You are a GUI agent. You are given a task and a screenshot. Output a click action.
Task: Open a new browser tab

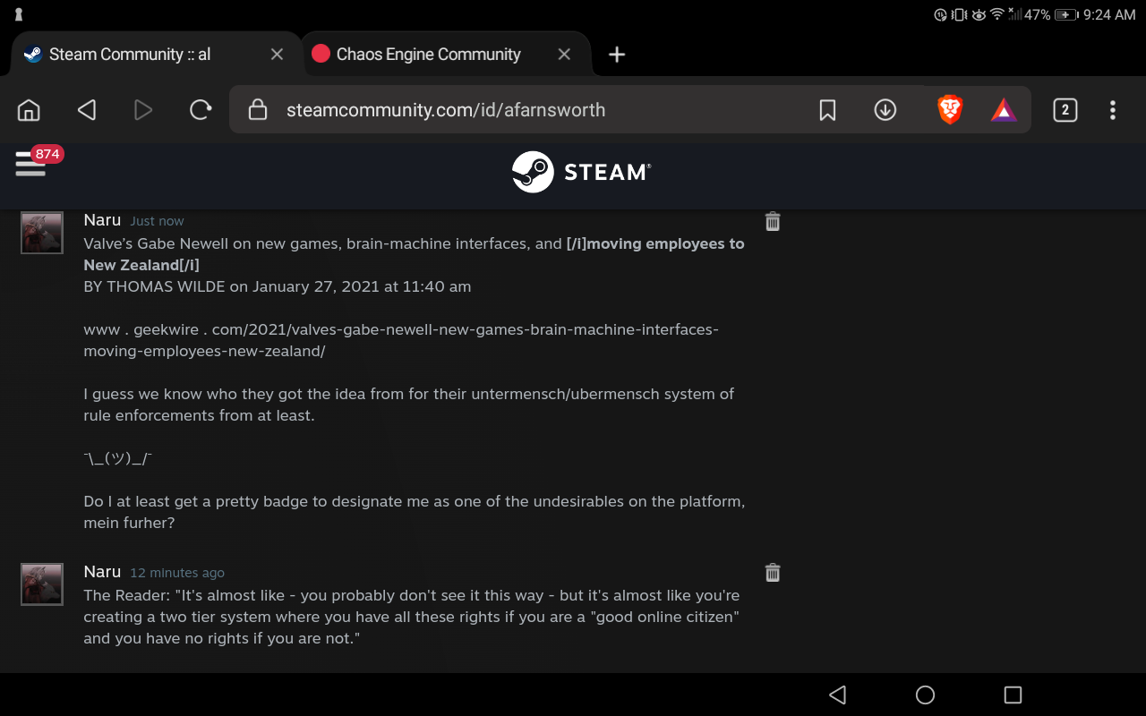pyautogui.click(x=617, y=55)
